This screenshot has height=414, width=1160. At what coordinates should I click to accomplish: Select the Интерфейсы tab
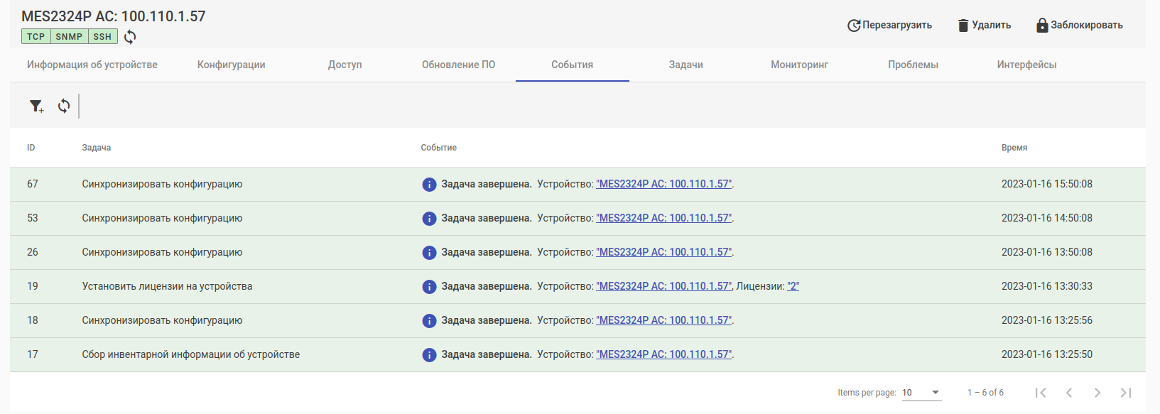pyautogui.click(x=1026, y=65)
